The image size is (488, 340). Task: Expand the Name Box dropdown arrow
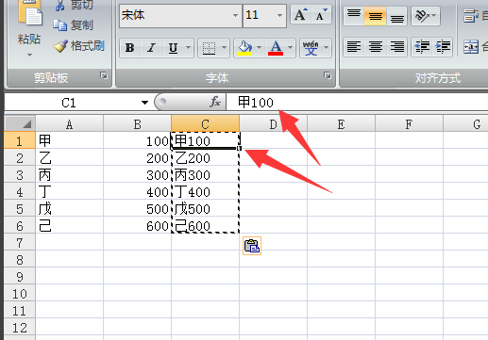coord(144,103)
